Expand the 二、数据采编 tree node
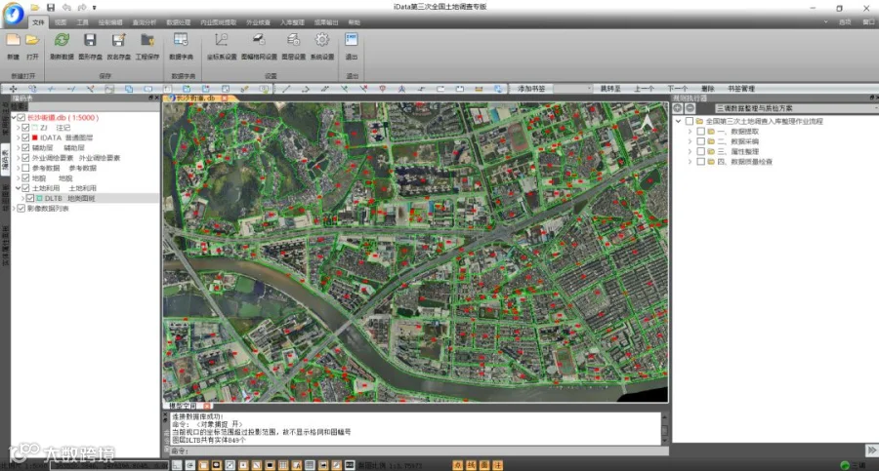Viewport: 879px width, 471px height. point(691,141)
